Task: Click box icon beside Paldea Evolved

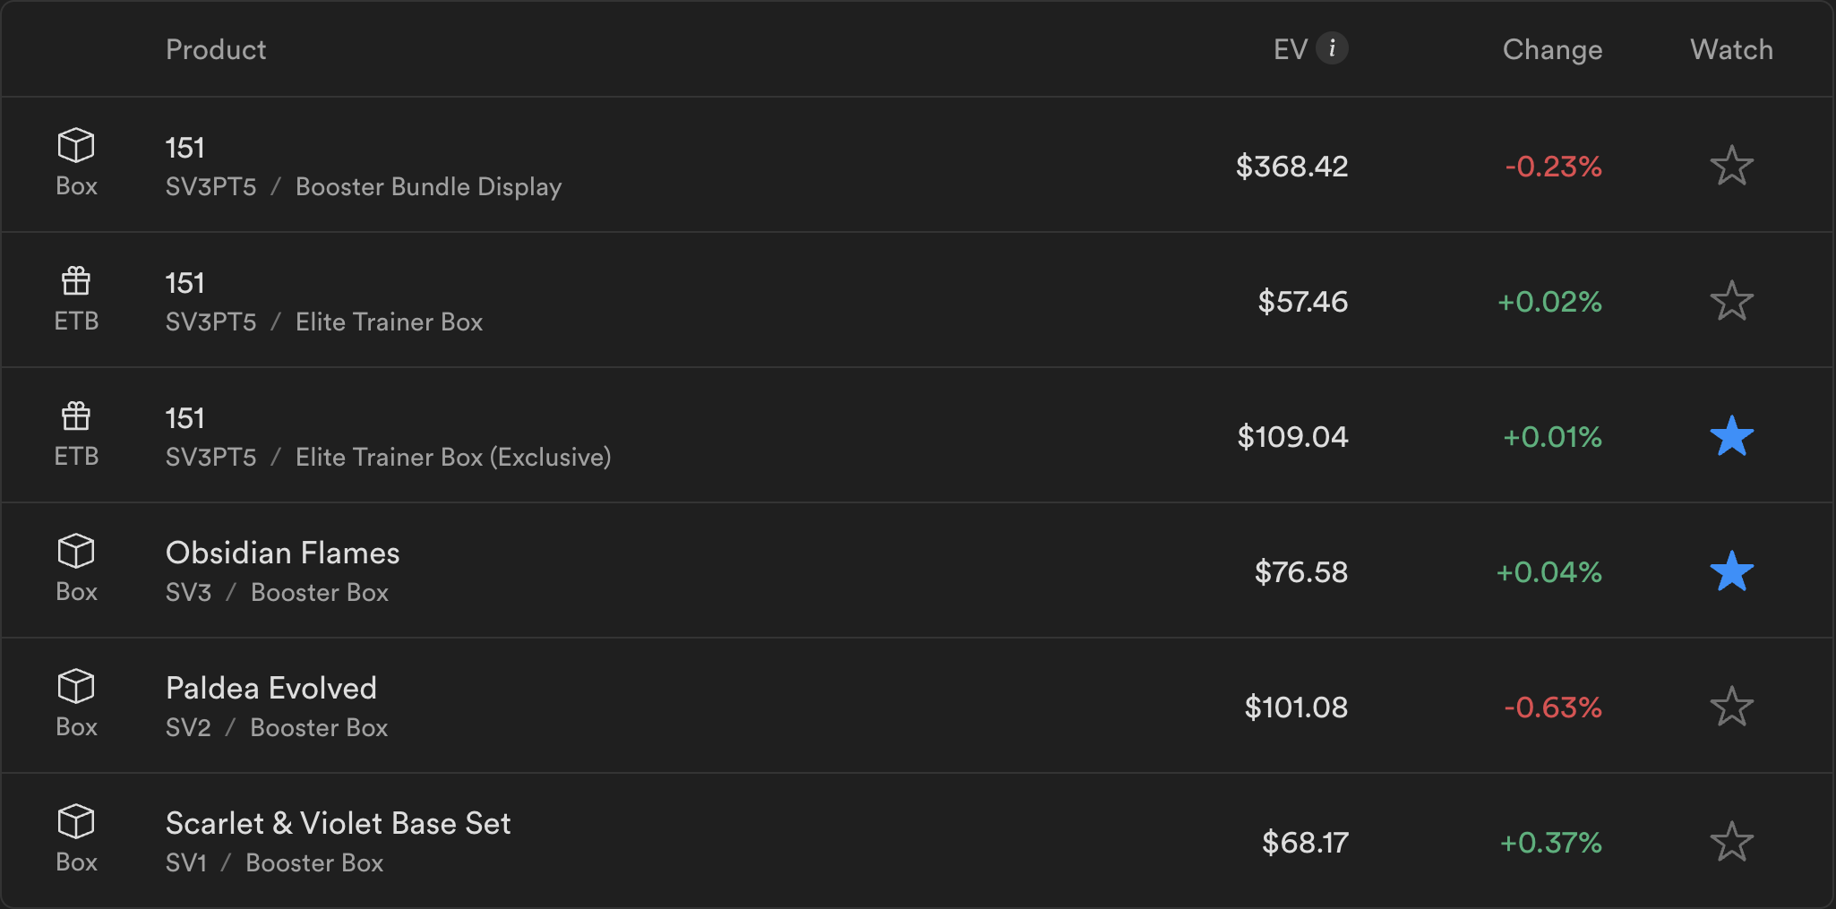Action: (76, 686)
